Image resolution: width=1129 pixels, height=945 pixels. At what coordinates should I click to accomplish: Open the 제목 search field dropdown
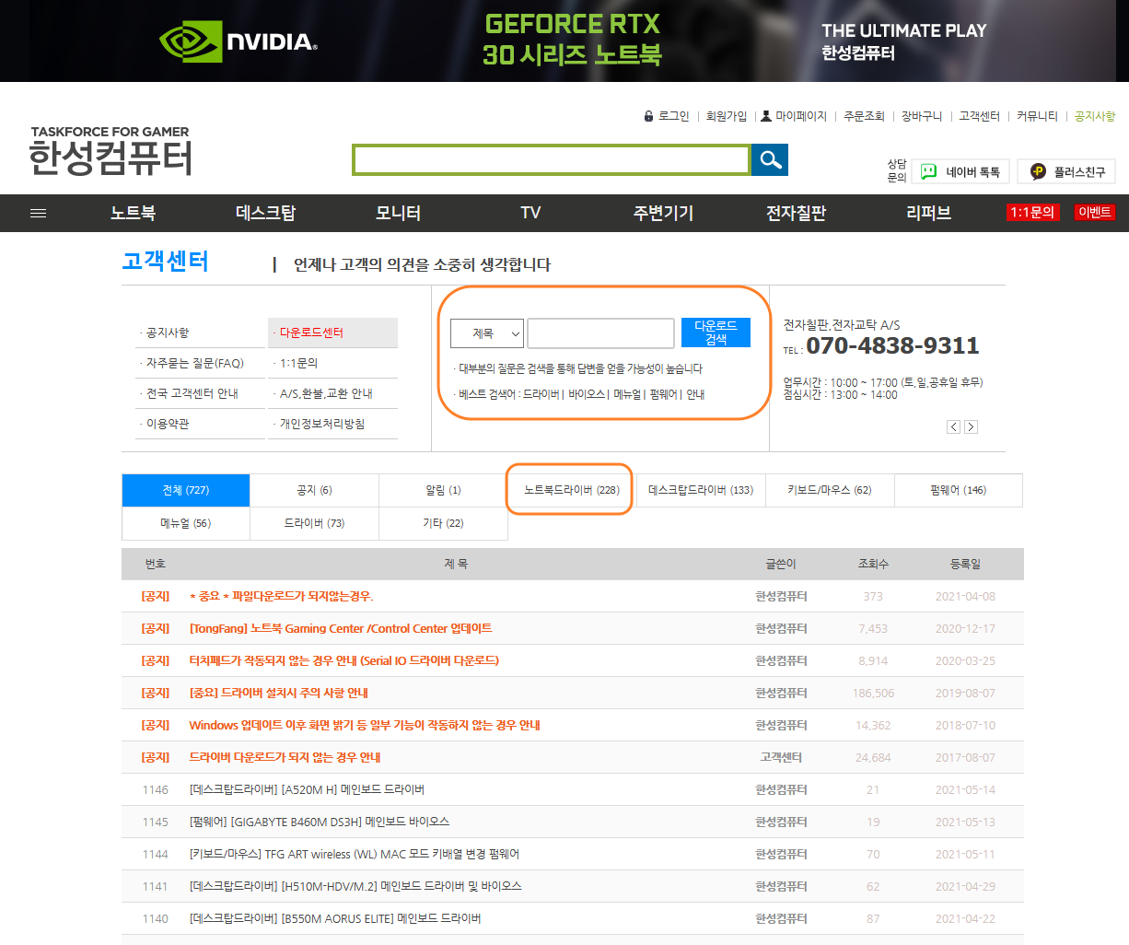coord(487,332)
